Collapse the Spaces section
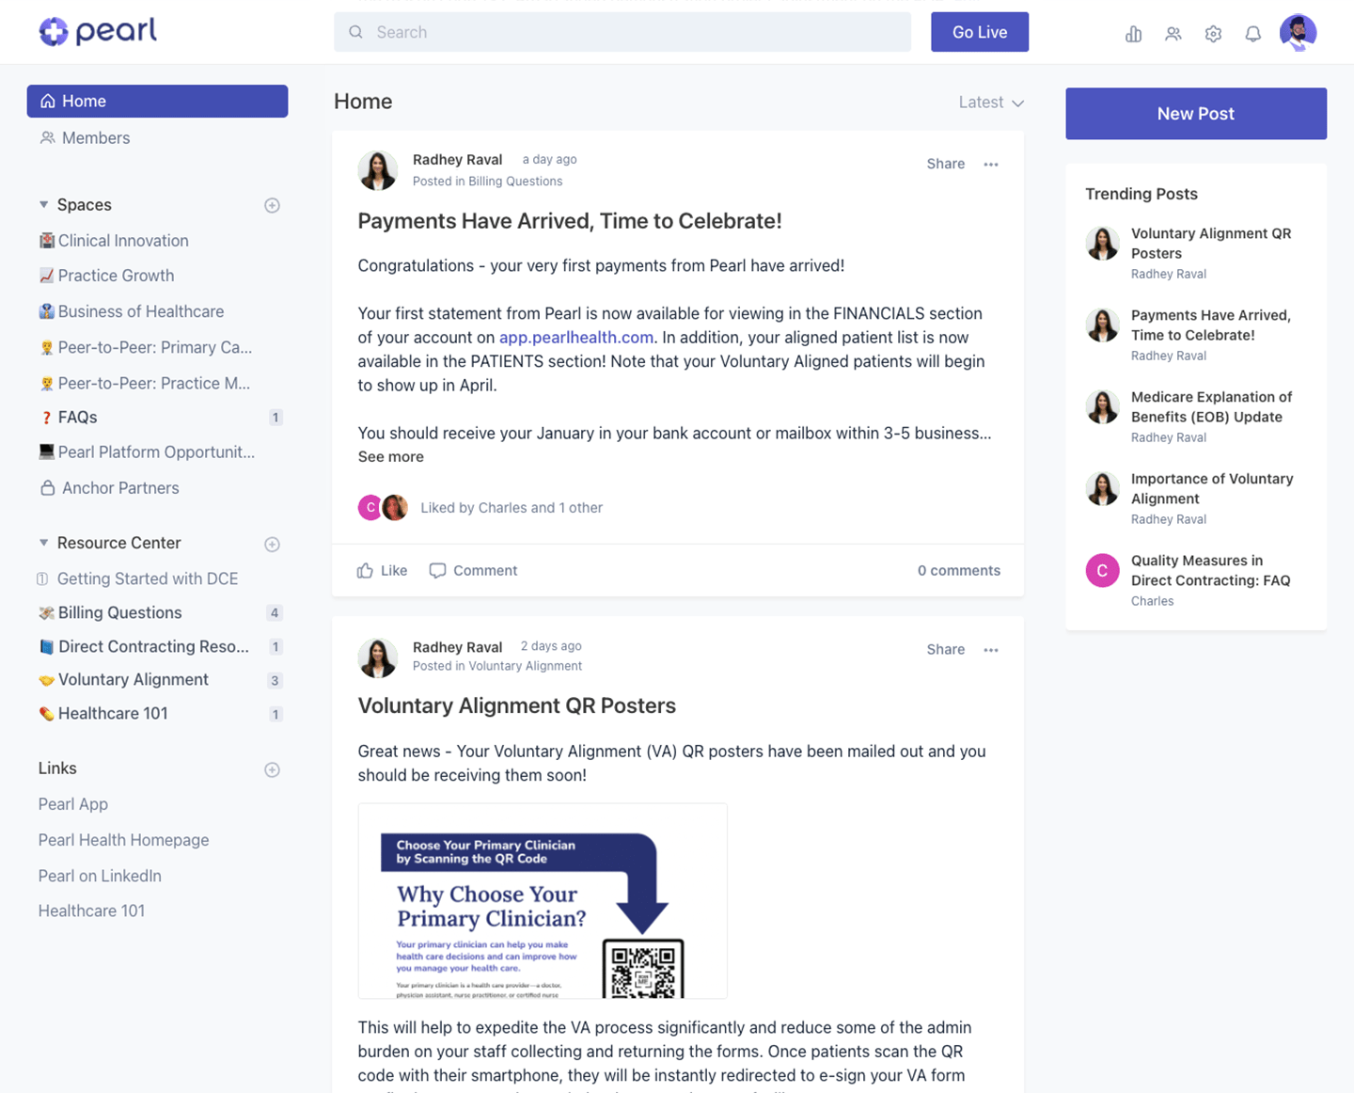 pos(42,204)
